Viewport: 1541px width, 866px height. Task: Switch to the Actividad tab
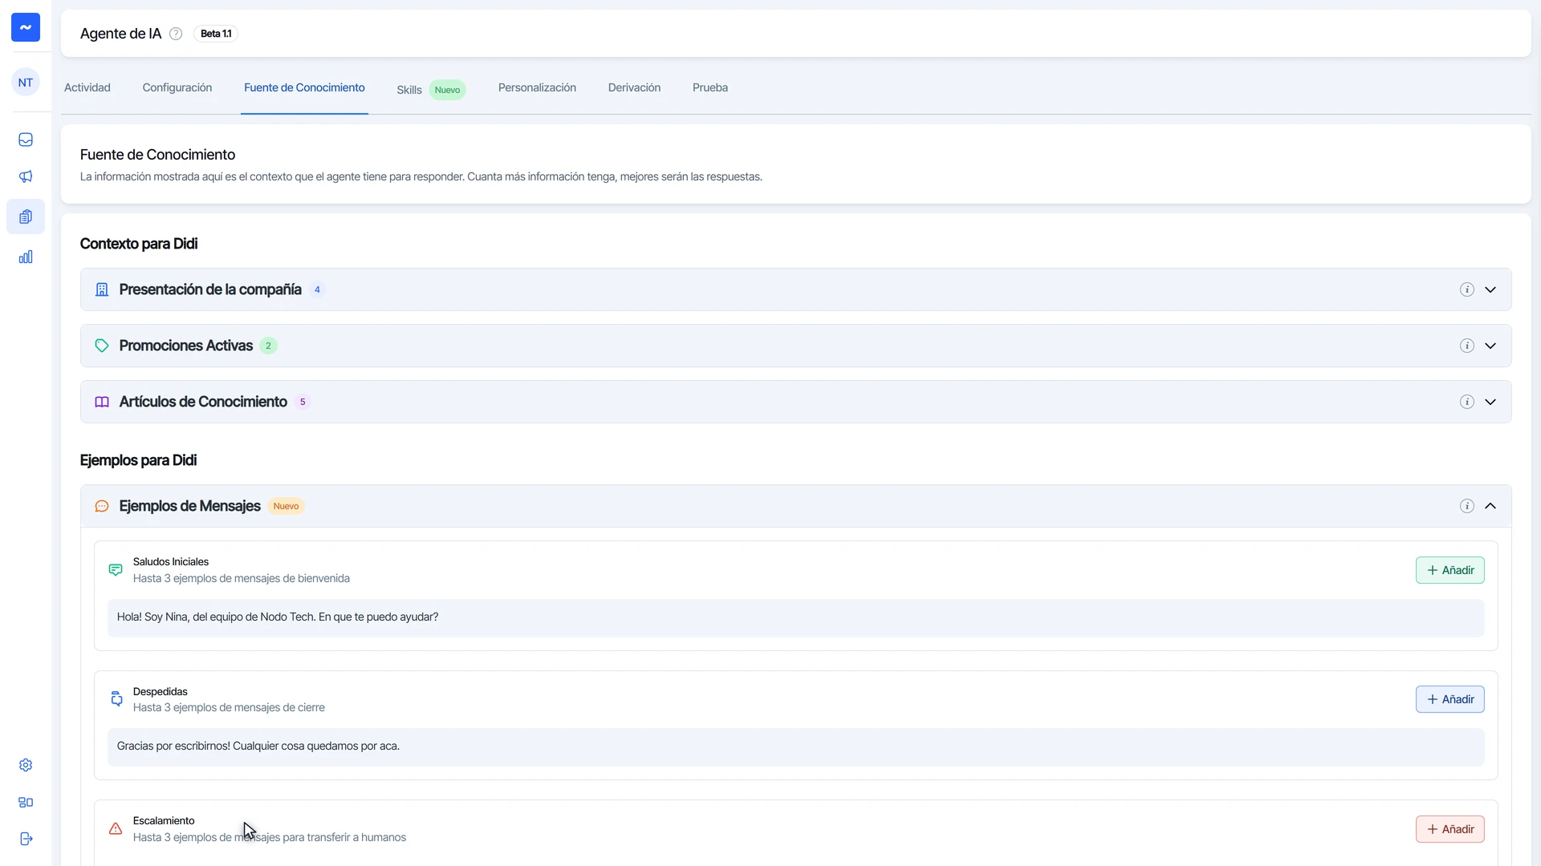pyautogui.click(x=87, y=88)
